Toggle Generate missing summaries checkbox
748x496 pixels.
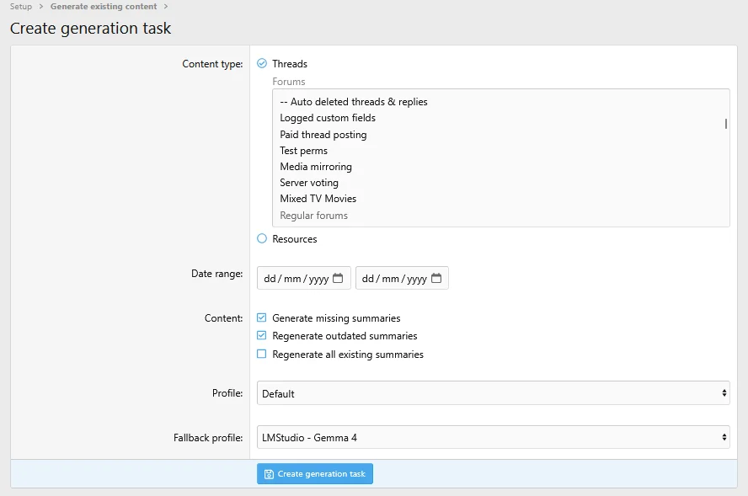coord(261,317)
